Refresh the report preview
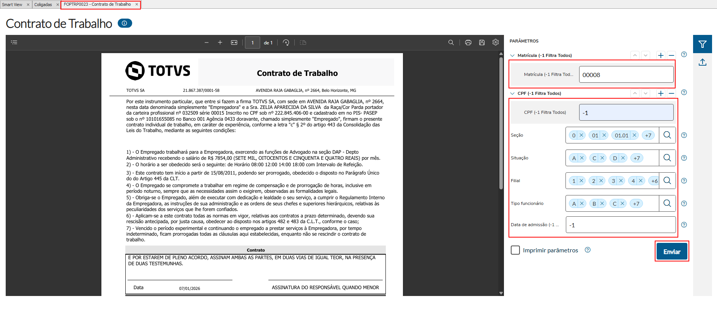The width and height of the screenshot is (717, 318). coord(286,43)
